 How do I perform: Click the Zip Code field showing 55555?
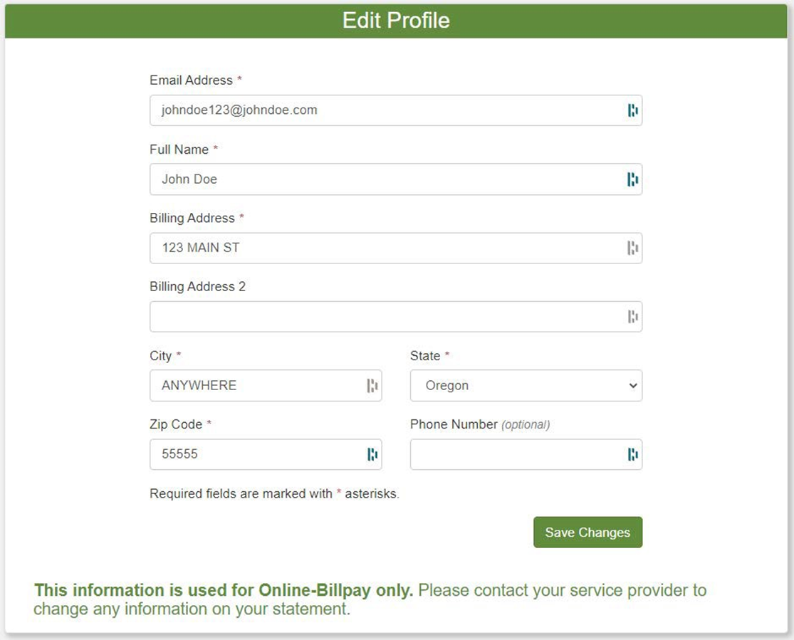pos(256,454)
